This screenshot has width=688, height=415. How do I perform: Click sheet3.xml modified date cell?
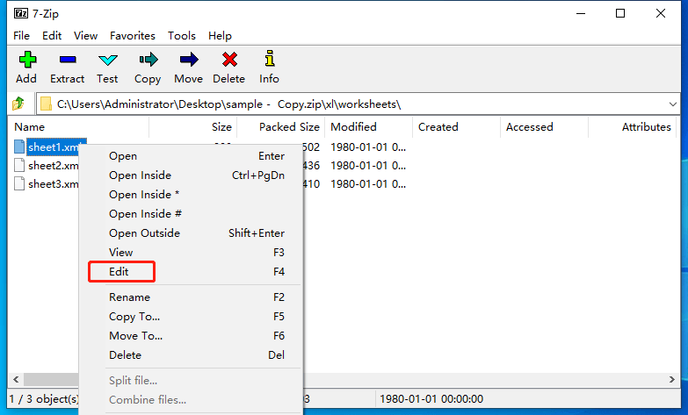click(x=367, y=184)
